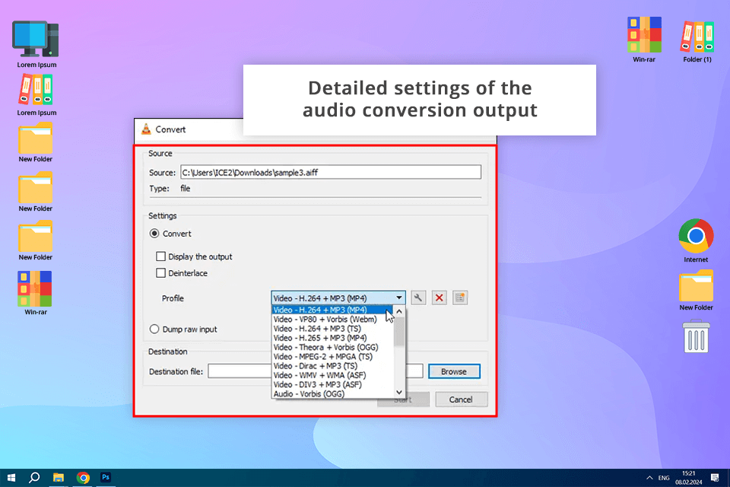Image resolution: width=730 pixels, height=487 pixels.
Task: Open Win-rar icon on left side
Action: [35, 288]
